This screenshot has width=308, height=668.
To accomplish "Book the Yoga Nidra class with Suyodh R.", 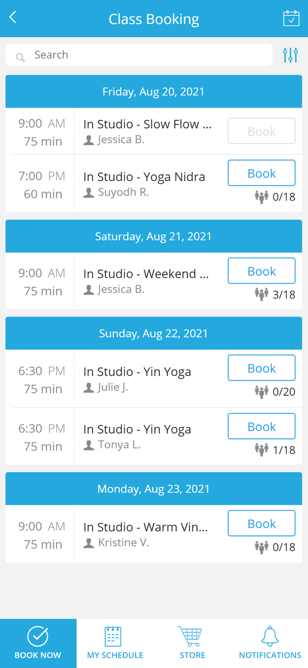I will click(x=261, y=173).
